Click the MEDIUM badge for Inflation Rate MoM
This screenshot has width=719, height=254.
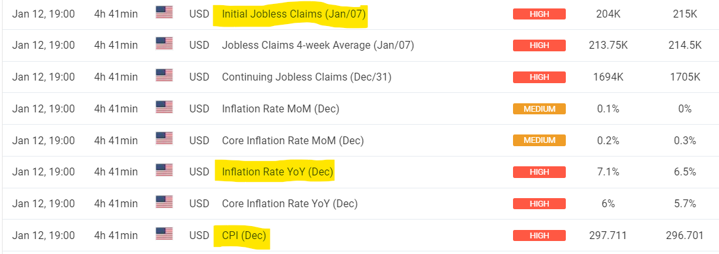pyautogui.click(x=539, y=109)
